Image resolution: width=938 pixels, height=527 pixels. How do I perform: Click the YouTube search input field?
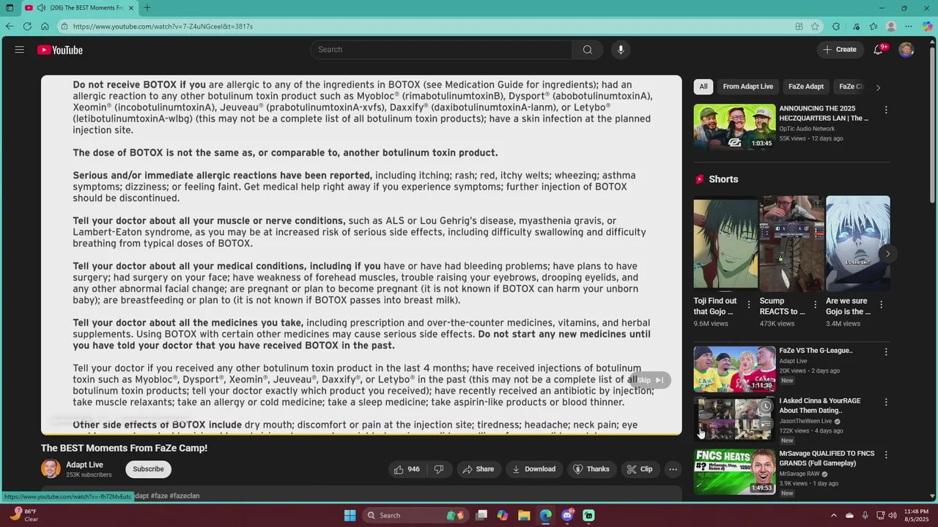pos(442,50)
